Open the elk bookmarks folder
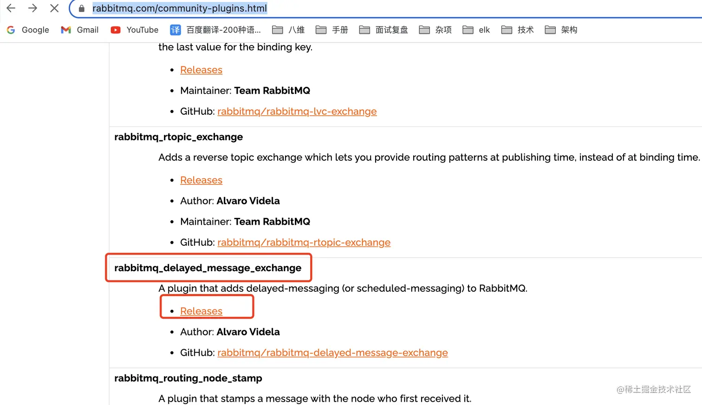702x405 pixels. [x=476, y=30]
